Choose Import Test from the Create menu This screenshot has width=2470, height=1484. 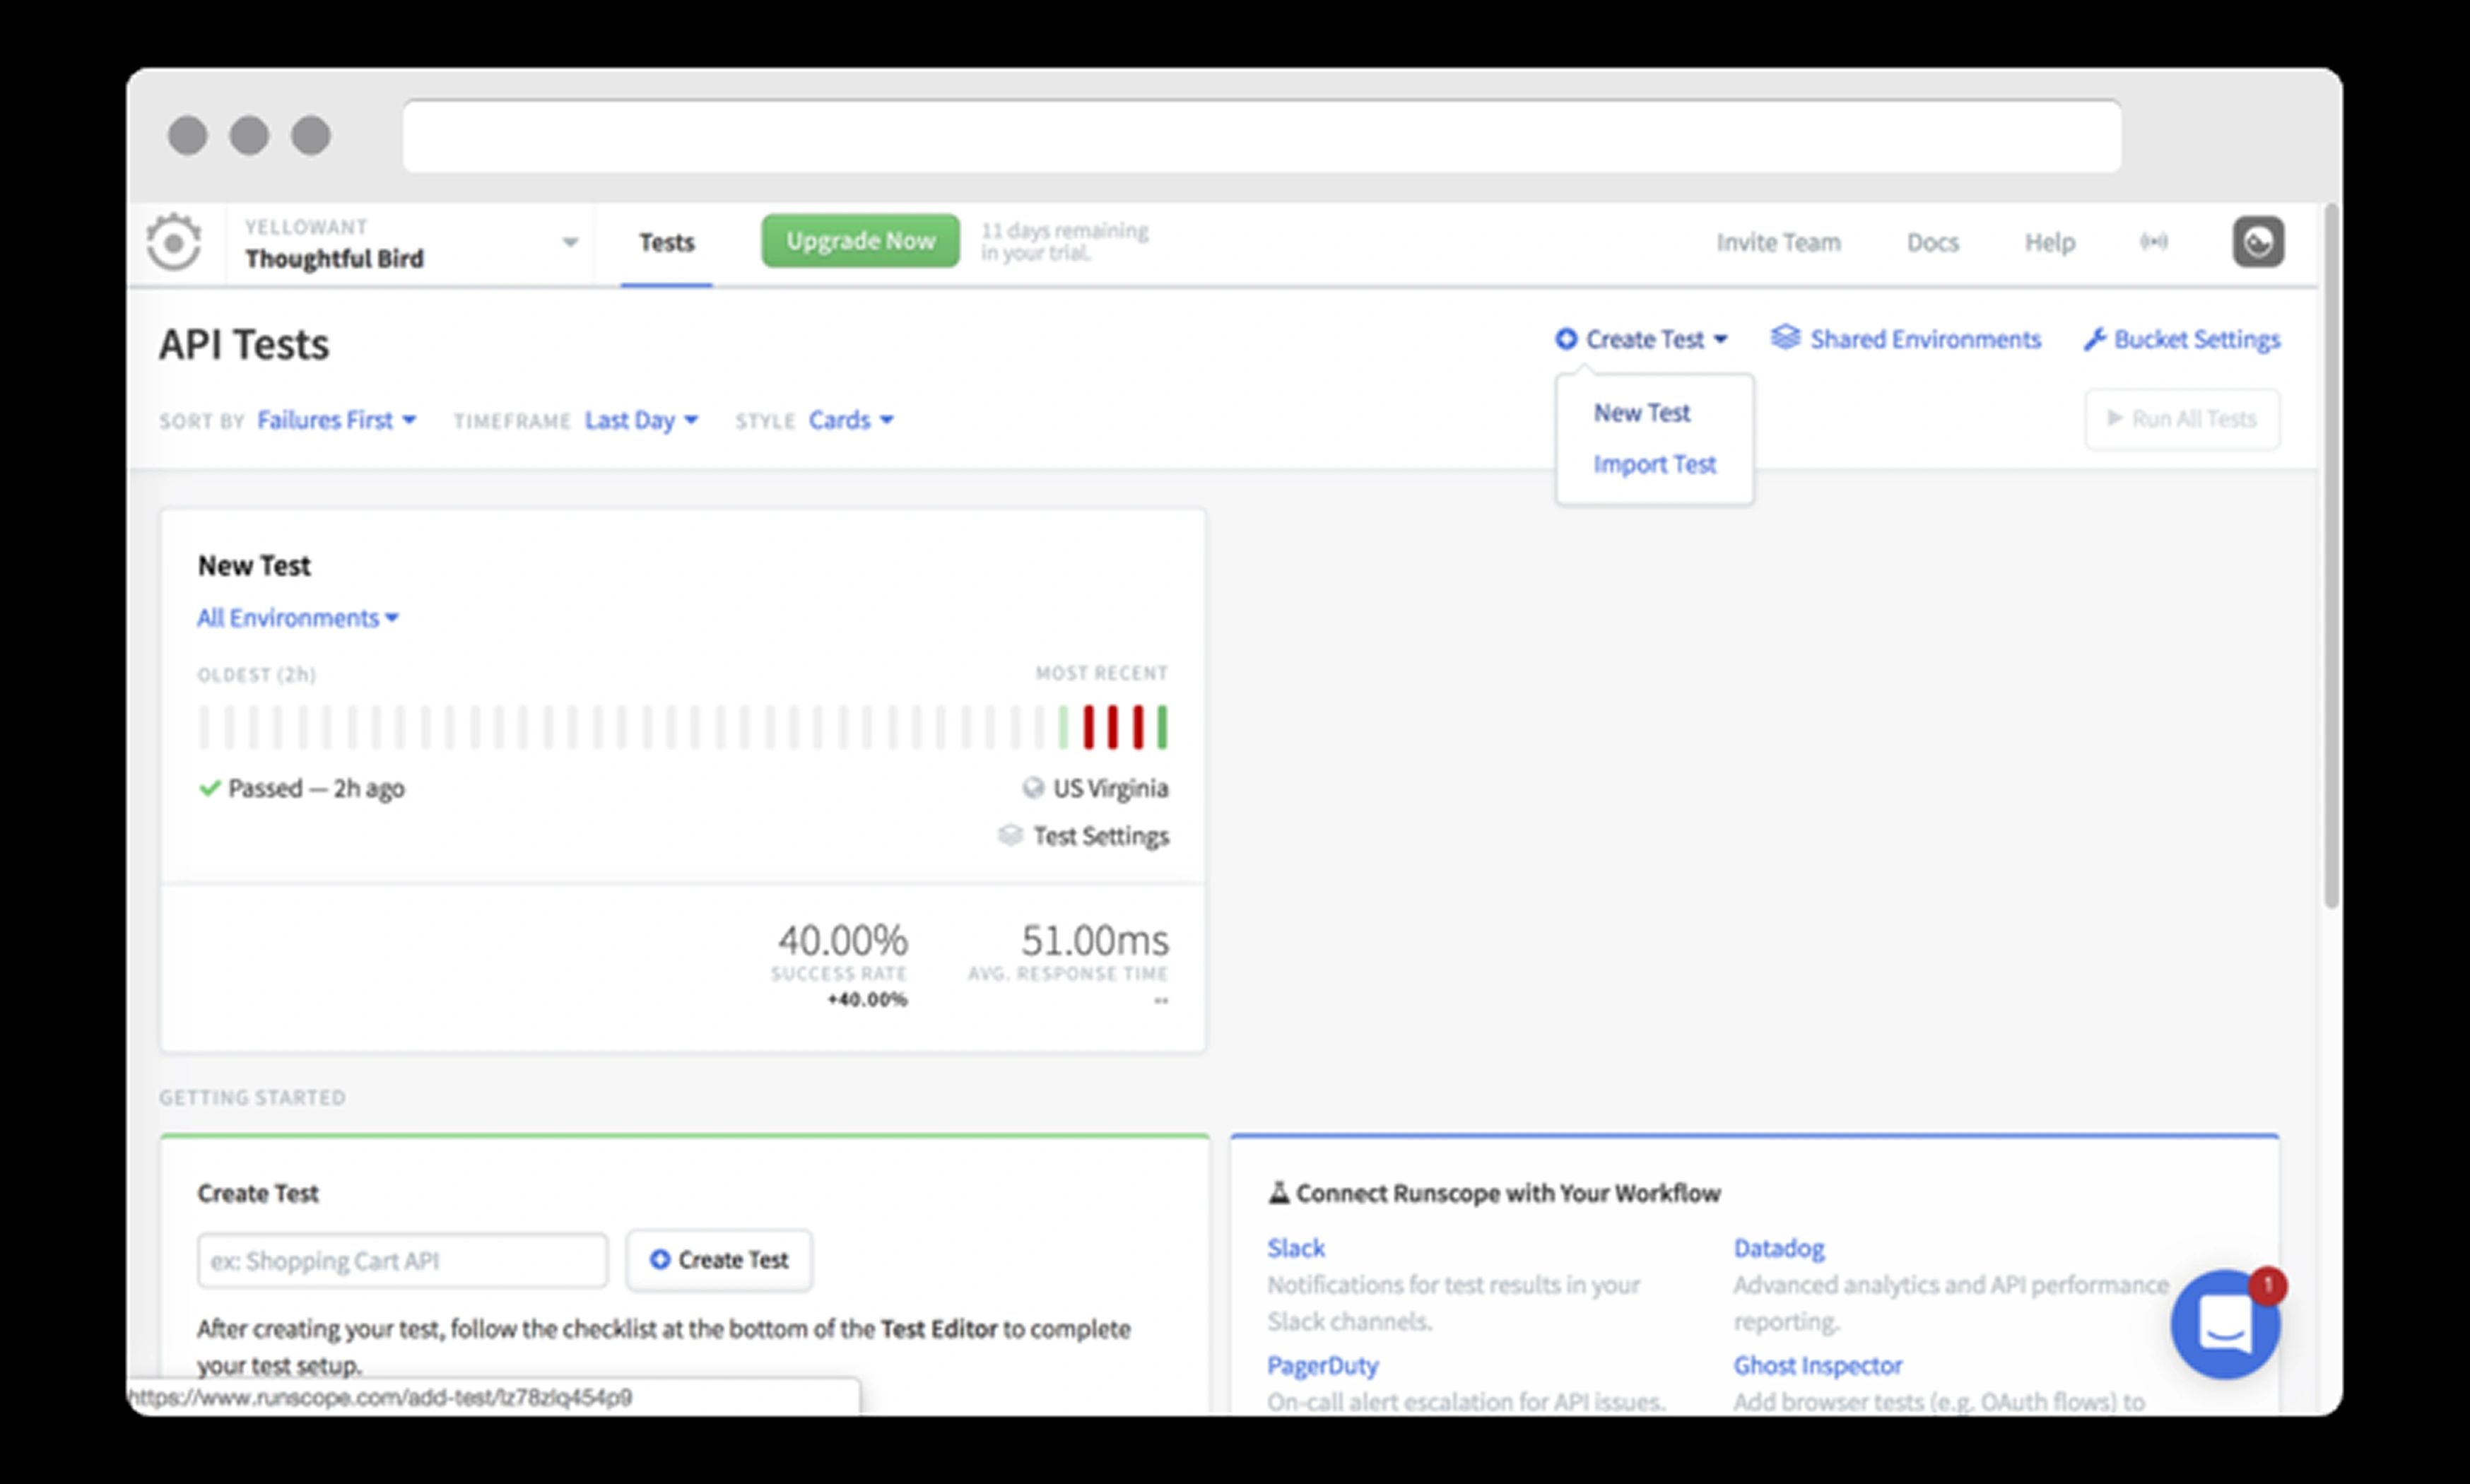pyautogui.click(x=1654, y=464)
